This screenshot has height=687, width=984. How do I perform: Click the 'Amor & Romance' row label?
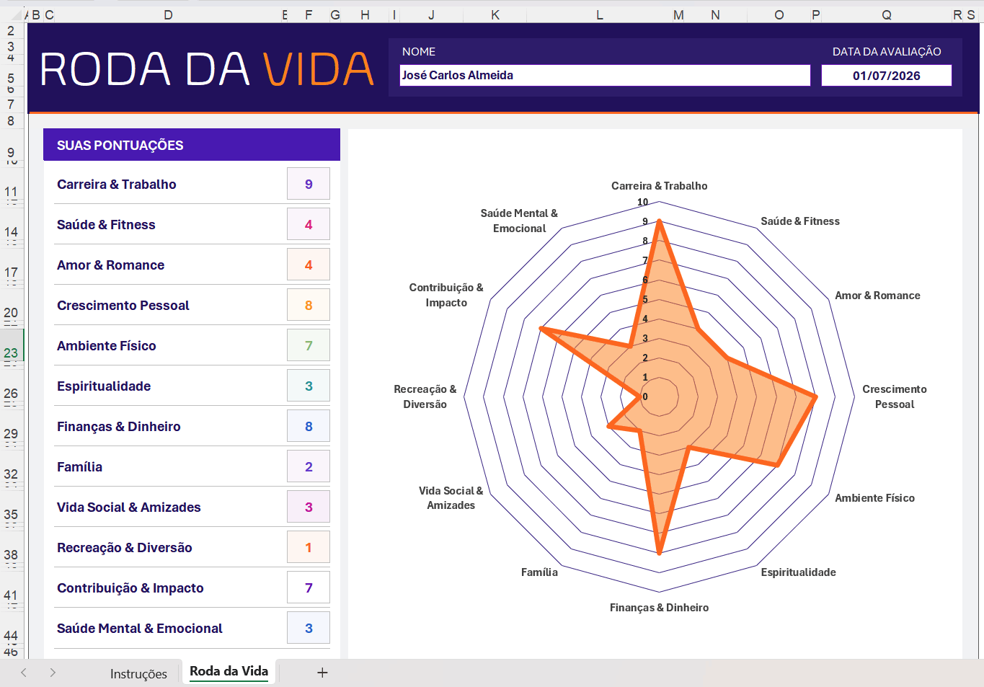click(x=110, y=265)
